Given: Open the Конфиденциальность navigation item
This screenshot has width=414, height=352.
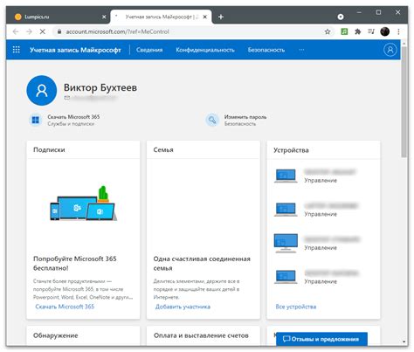Looking at the screenshot, I should tap(205, 50).
